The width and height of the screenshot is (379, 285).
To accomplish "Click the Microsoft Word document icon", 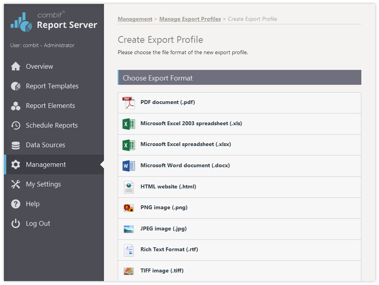I will [128, 165].
